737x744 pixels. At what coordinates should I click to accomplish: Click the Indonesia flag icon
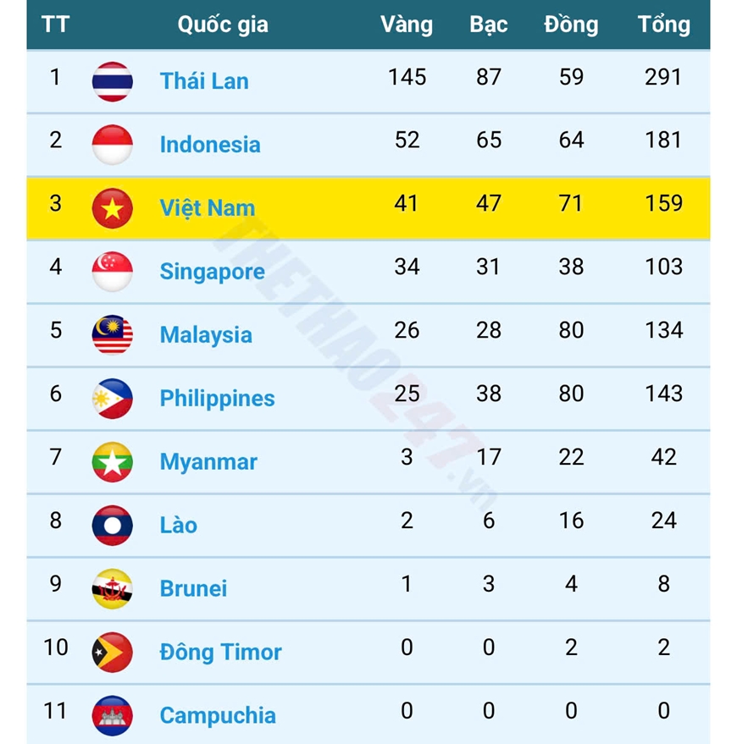(x=112, y=145)
